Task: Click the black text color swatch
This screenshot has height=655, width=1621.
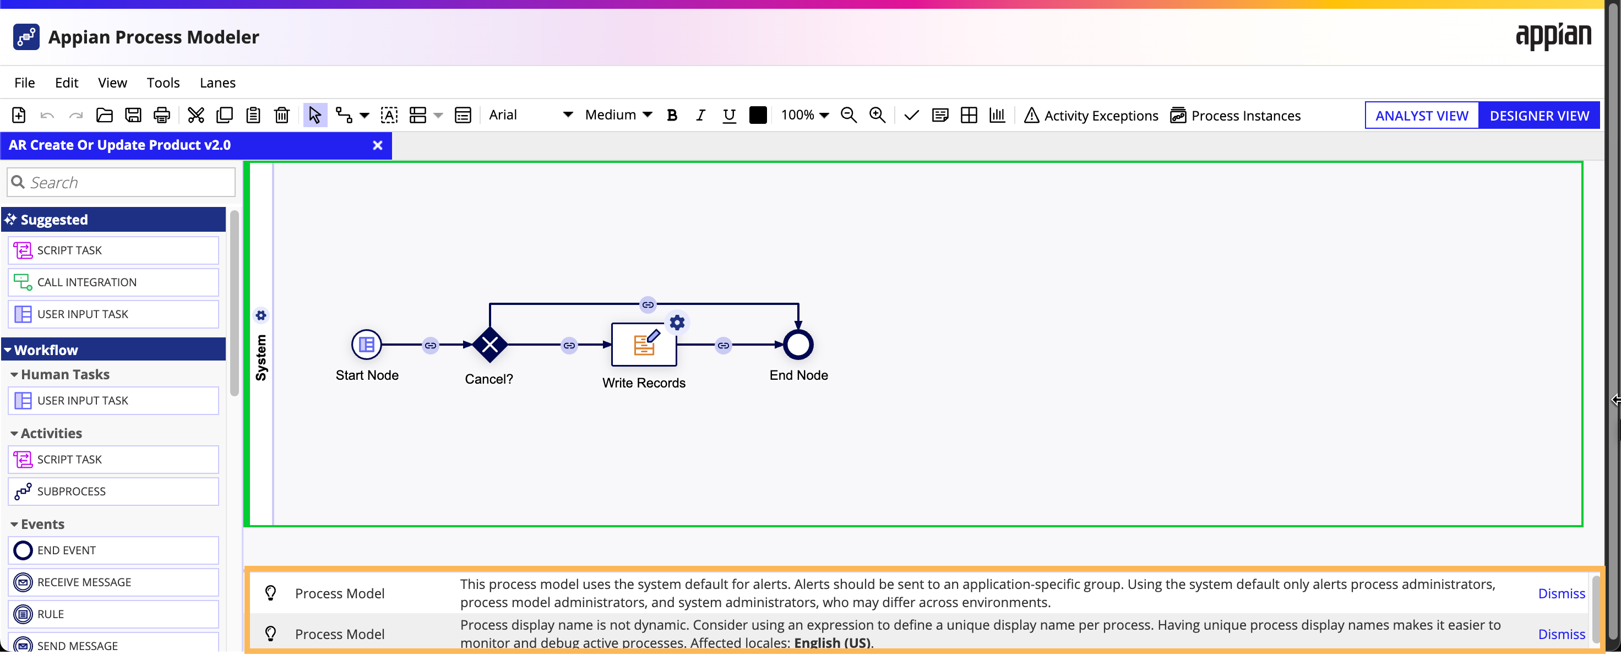Action: tap(758, 115)
